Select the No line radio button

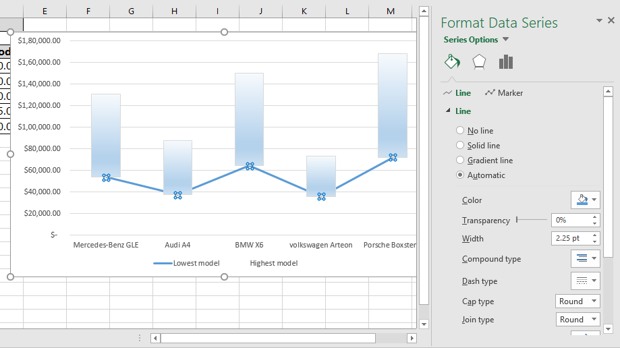click(x=460, y=130)
